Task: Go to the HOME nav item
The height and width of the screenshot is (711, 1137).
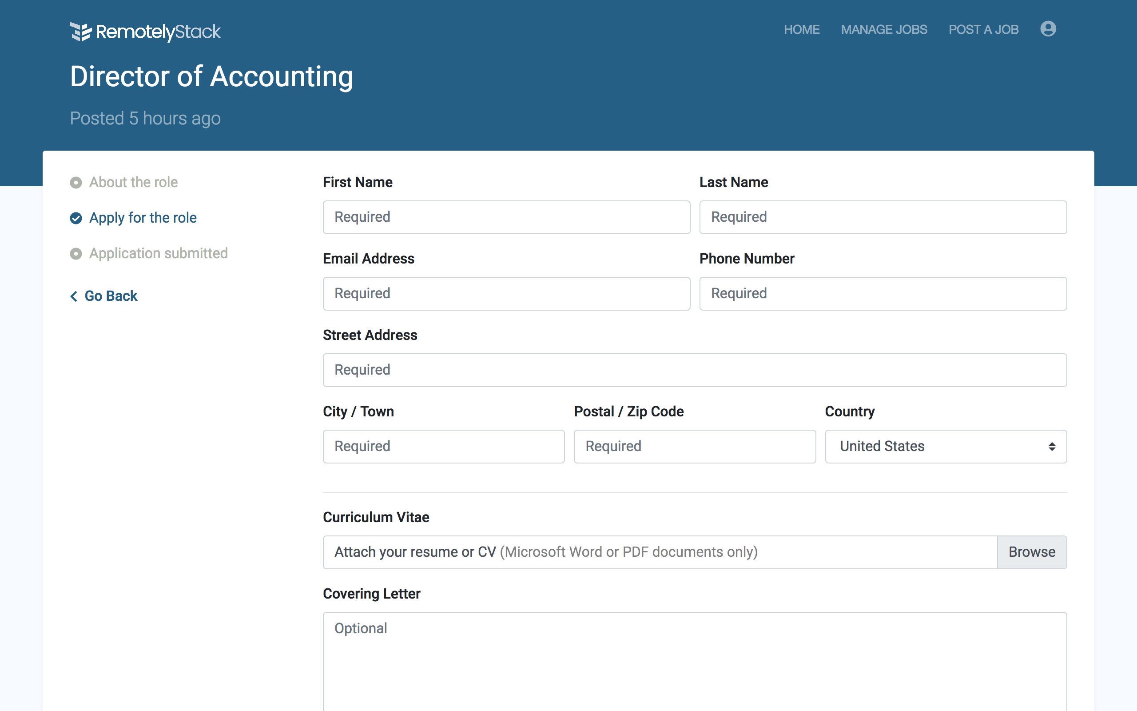Action: point(802,30)
